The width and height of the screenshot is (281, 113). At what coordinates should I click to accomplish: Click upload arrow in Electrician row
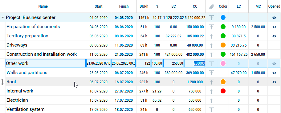[x=211, y=100]
